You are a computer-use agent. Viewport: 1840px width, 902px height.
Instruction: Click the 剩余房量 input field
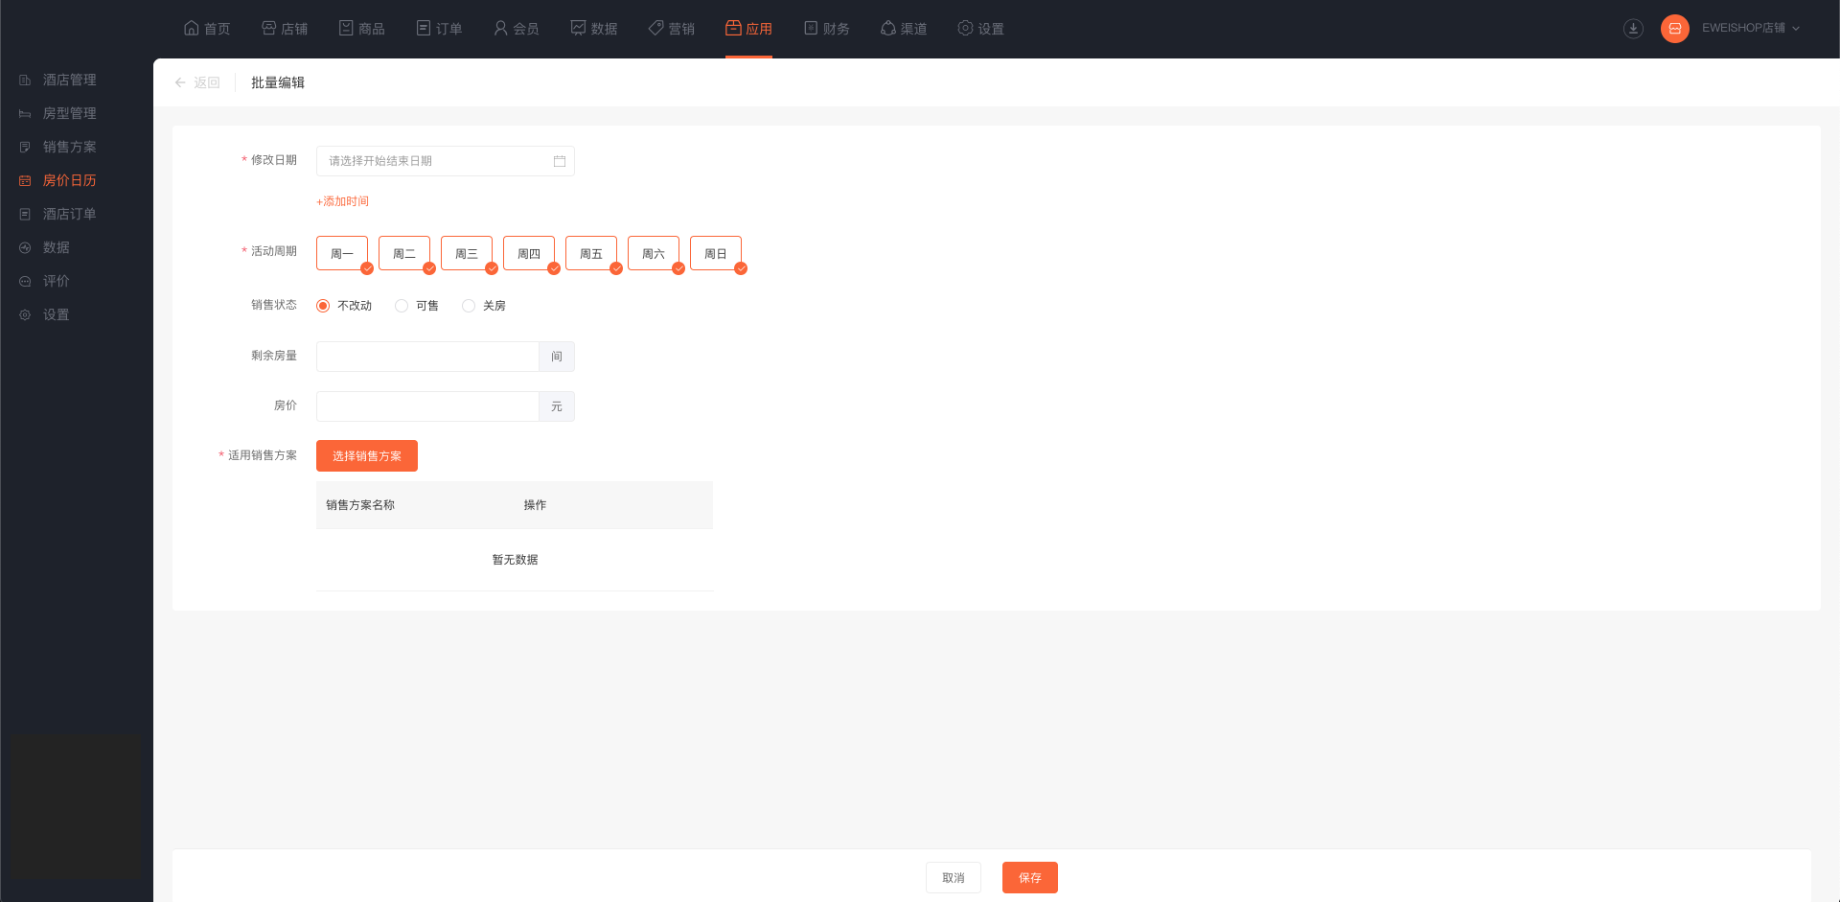[x=427, y=357]
